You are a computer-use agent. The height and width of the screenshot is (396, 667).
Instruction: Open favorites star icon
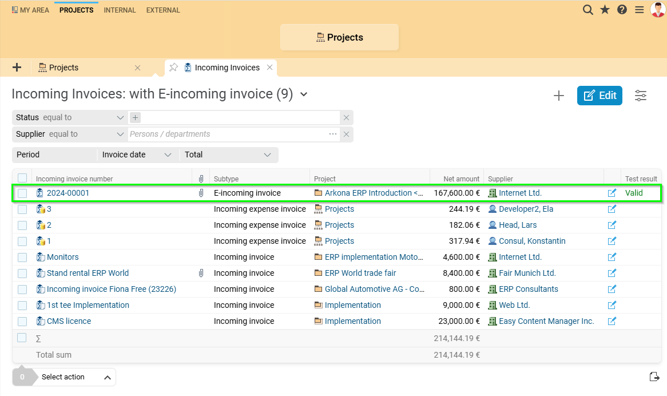click(605, 10)
